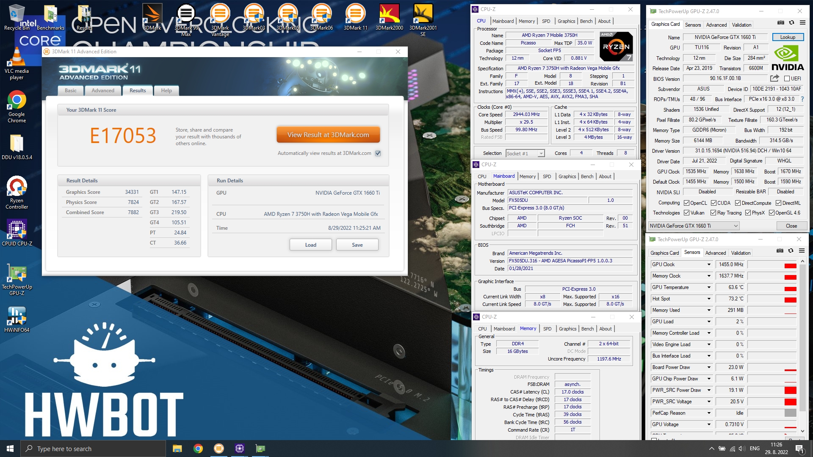813x457 pixels.
Task: Refresh upper GPU-Z with refresh icon
Action: pyautogui.click(x=791, y=22)
